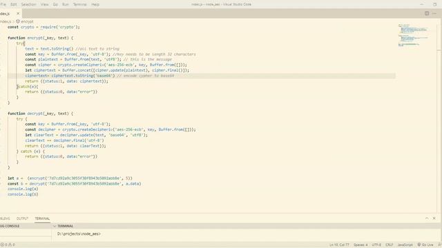This screenshot has width=442, height=248.
Task: Maximize panel with the up chevron
Action: coord(427,218)
